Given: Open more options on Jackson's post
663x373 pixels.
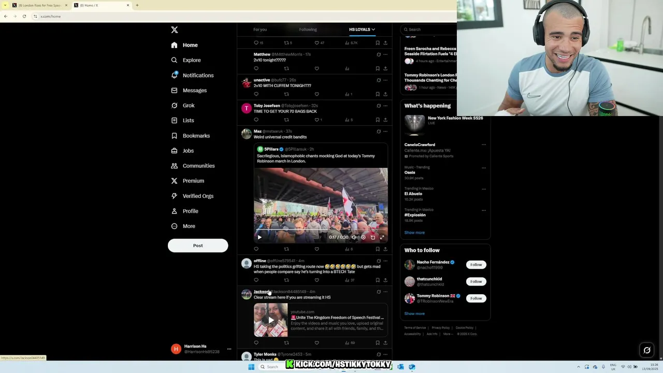Looking at the screenshot, I should 385,292.
